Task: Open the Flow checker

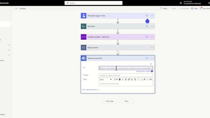Action: 205,9
